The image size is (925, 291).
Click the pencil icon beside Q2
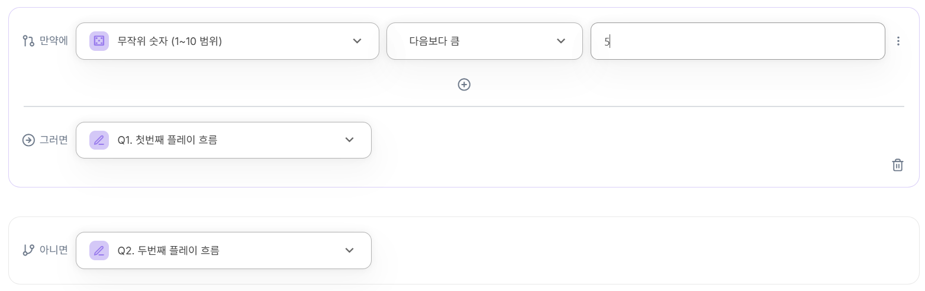click(x=99, y=250)
